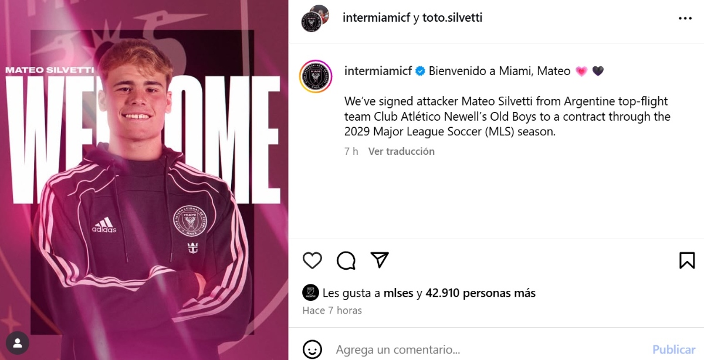This screenshot has width=704, height=360.
Task: Show tagged people icon on the photo
Action: (18, 343)
